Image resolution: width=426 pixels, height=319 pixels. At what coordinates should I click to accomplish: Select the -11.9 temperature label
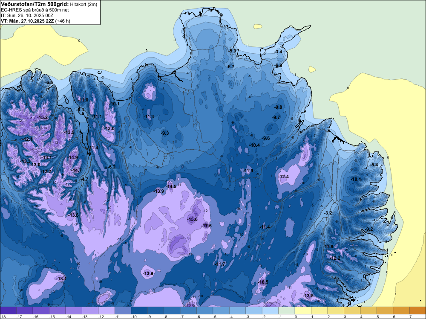(248, 171)
